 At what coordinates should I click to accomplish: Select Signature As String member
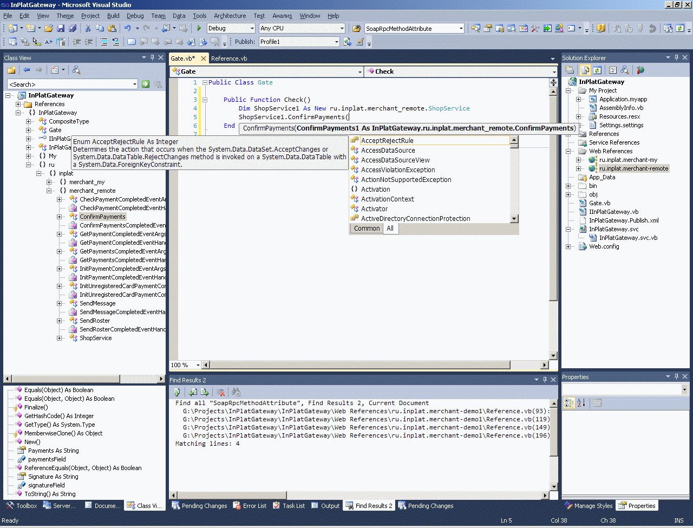pyautogui.click(x=53, y=477)
